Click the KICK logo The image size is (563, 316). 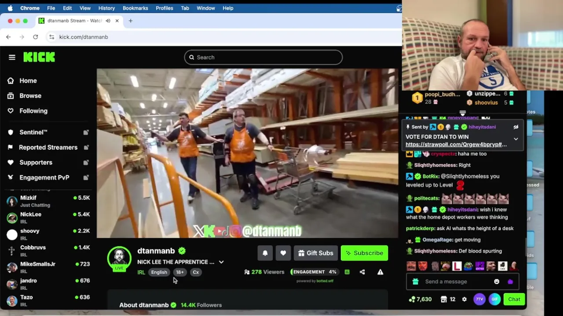pyautogui.click(x=39, y=57)
